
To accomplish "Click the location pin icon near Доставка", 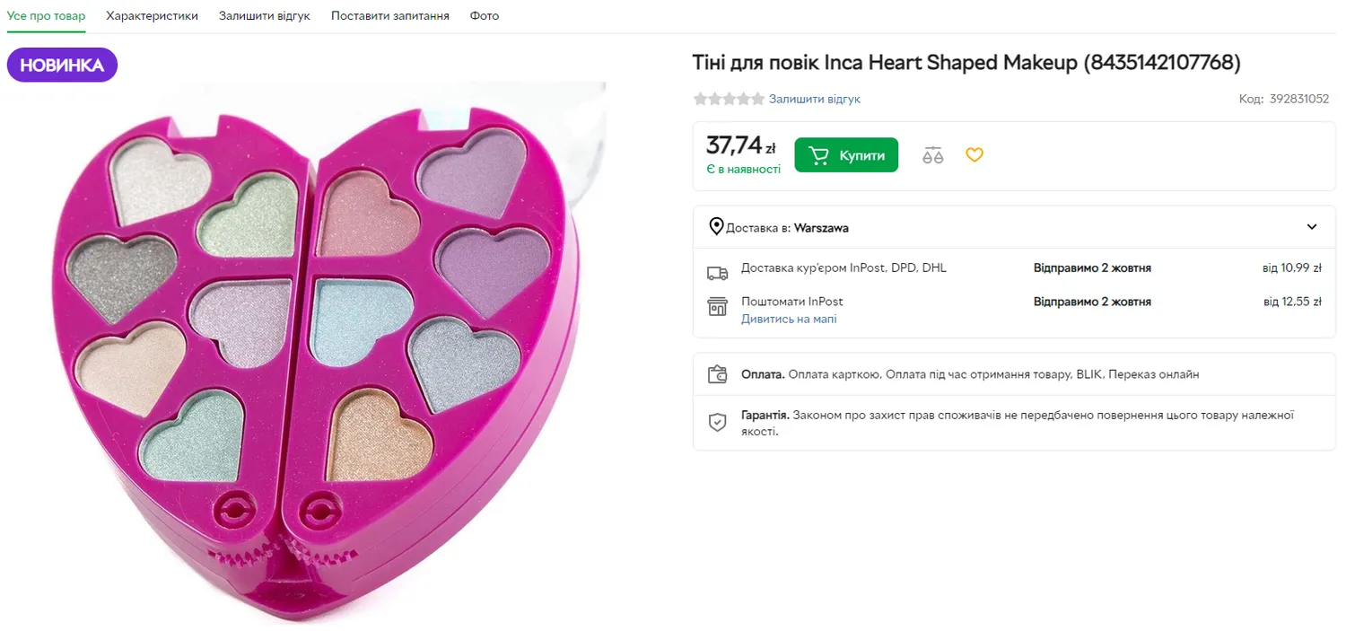I will 716,227.
